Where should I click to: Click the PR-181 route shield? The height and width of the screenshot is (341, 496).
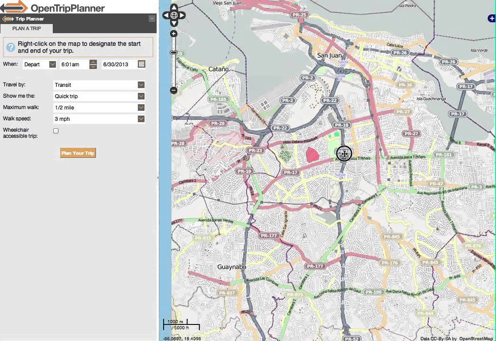[443, 154]
